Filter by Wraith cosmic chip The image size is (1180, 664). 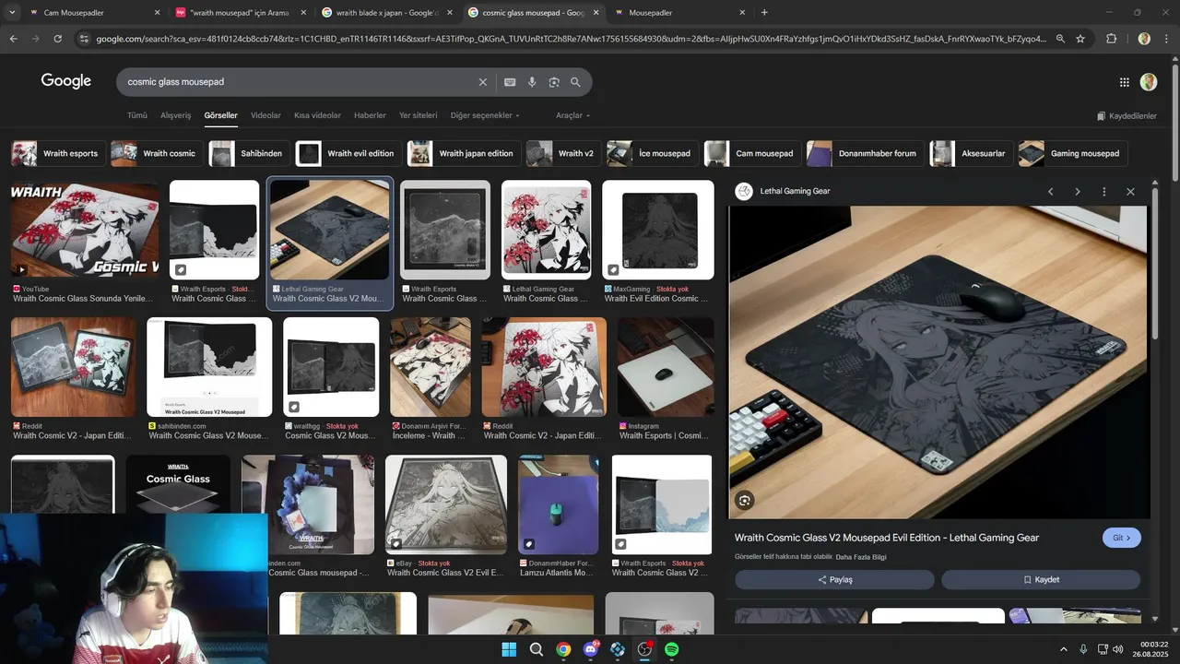click(155, 153)
